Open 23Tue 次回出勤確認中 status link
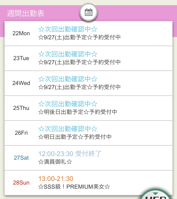Image resolution: width=177 pixels, height=199 pixels. coord(68,54)
